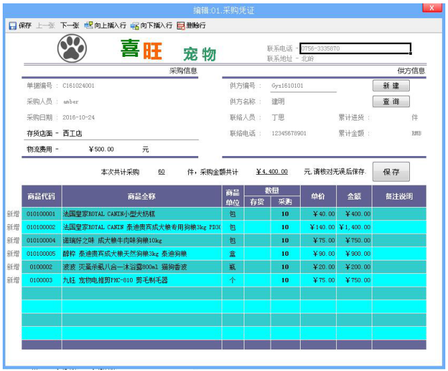Click the 备注说明 column header

399,196
